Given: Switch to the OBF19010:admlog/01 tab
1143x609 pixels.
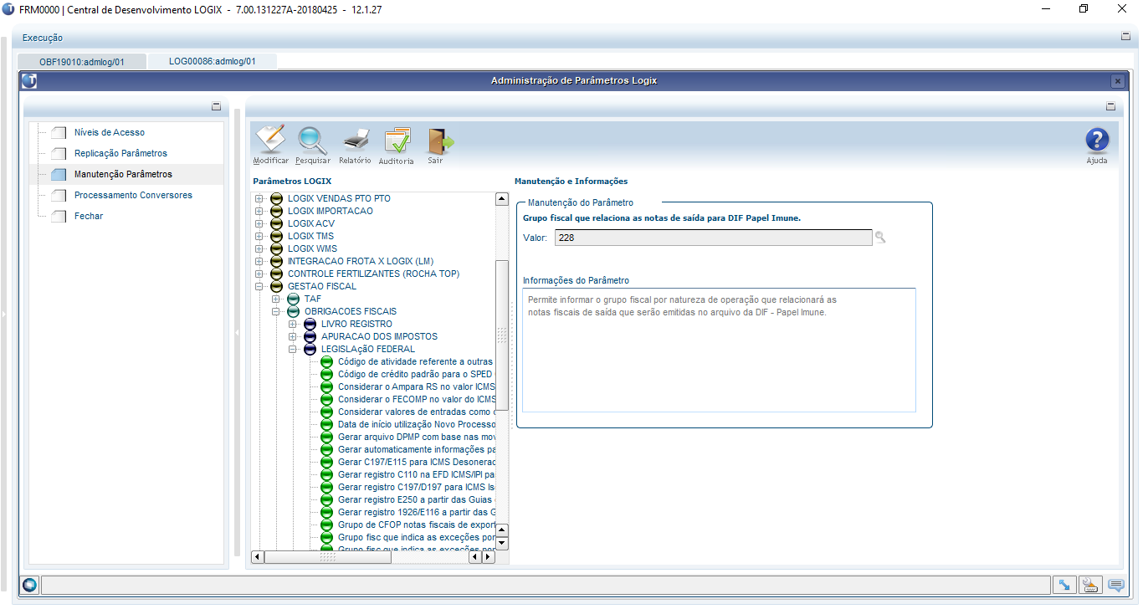Looking at the screenshot, I should point(82,61).
